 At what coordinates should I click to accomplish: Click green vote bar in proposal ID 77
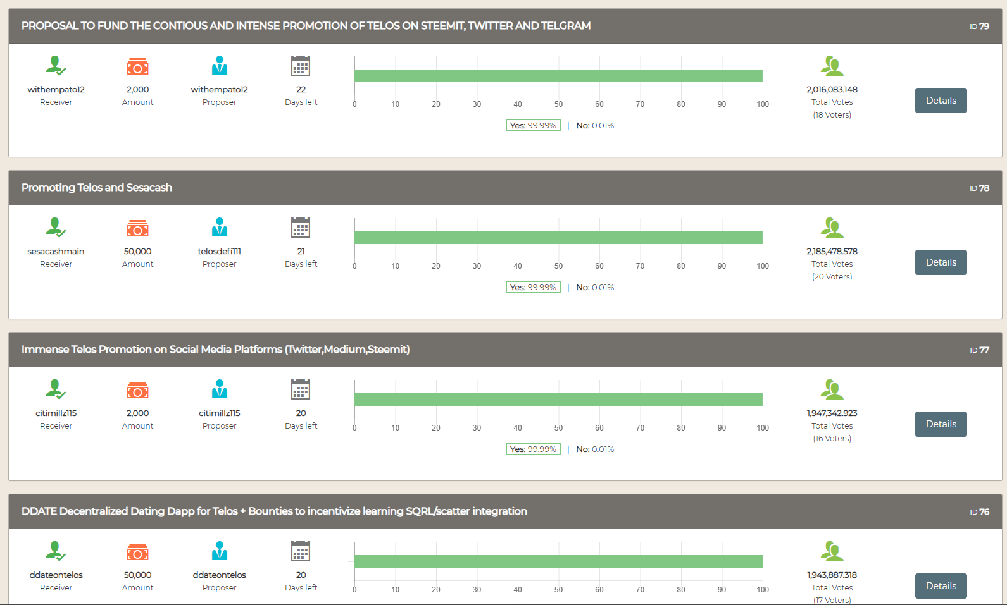coord(558,400)
